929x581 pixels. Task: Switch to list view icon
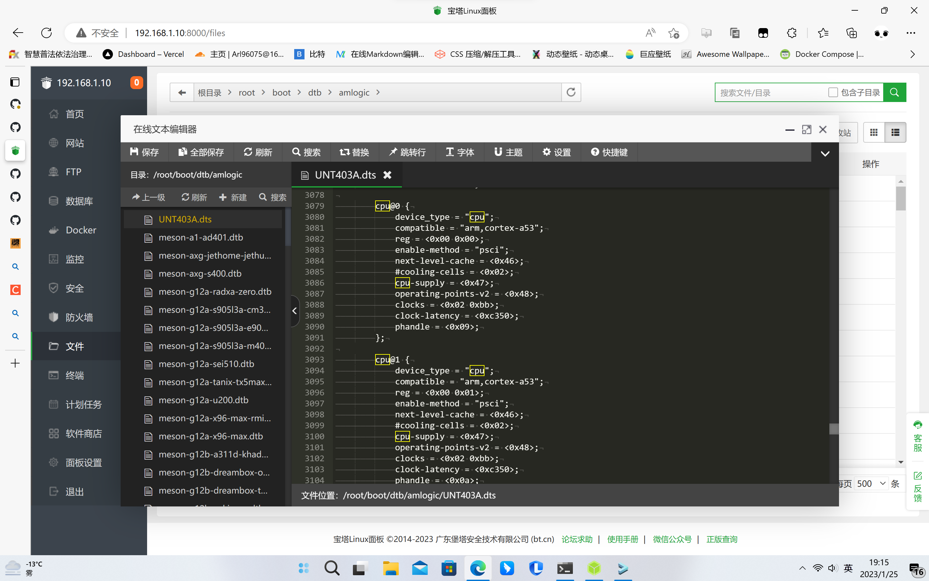[895, 132]
